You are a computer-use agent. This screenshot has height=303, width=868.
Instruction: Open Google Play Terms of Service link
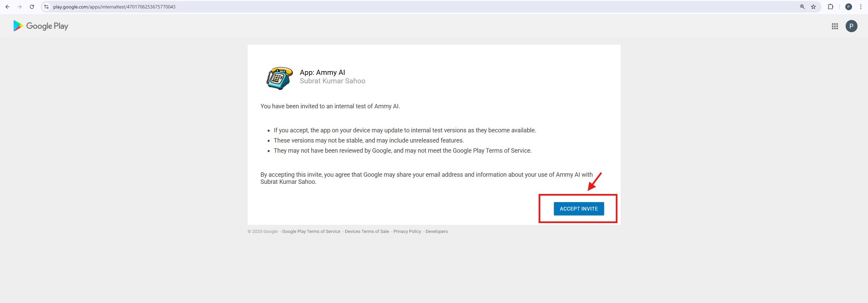point(311,232)
